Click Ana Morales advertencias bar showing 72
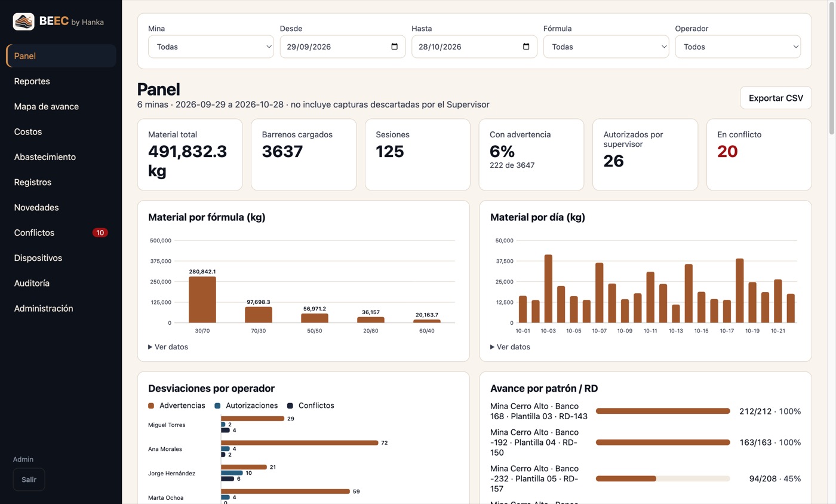 [300, 442]
